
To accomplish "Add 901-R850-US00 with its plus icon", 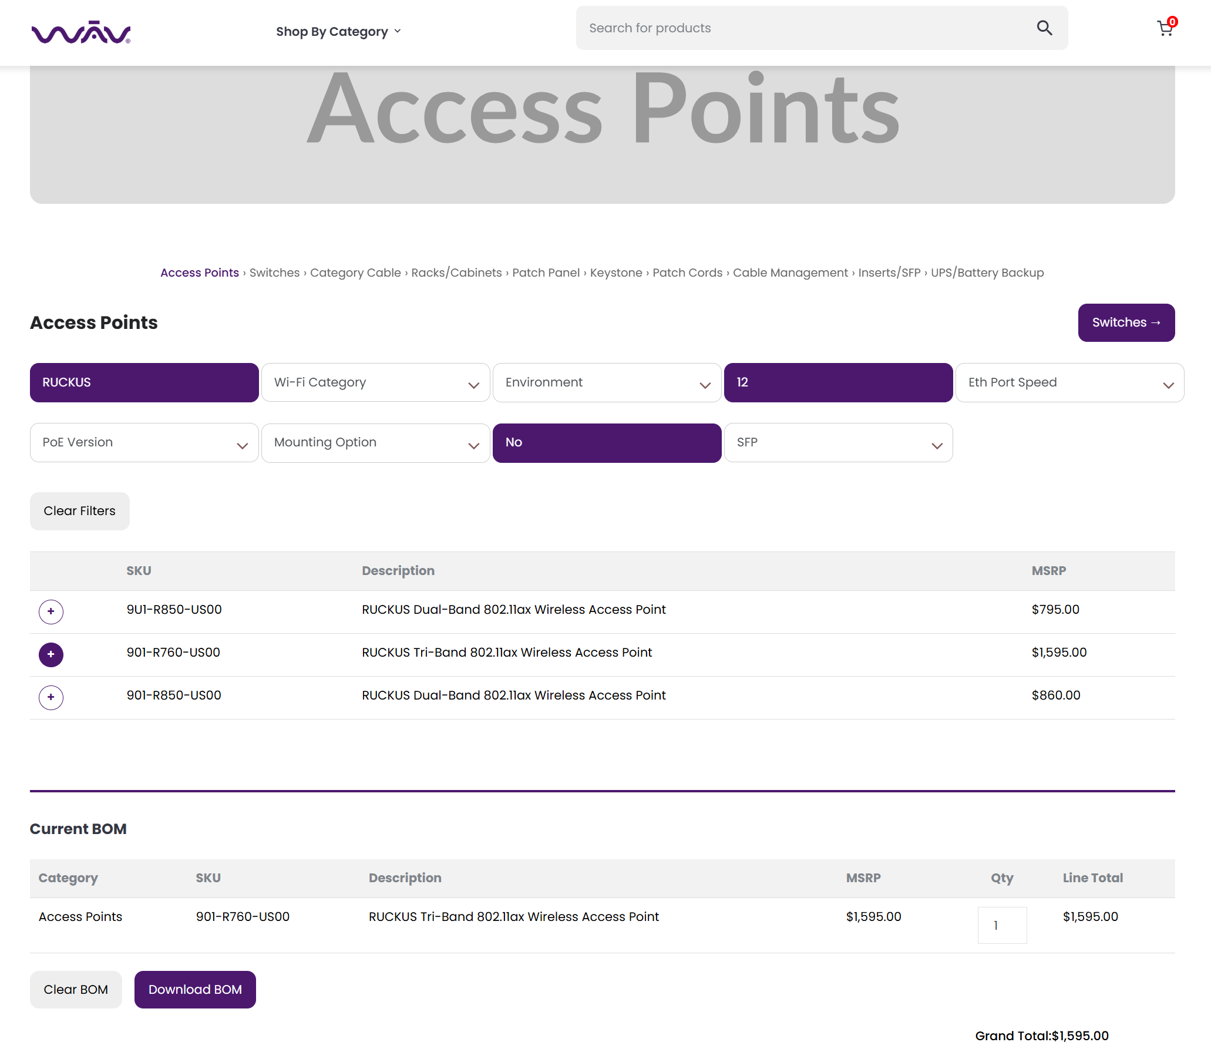I will point(51,697).
